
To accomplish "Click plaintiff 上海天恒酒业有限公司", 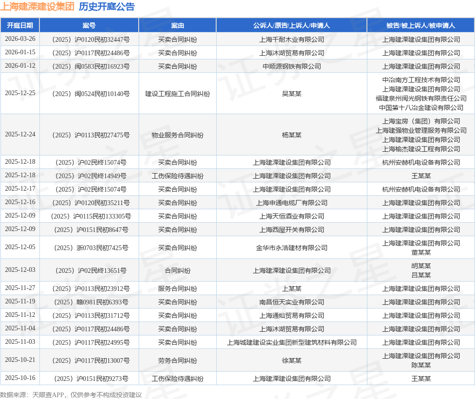I will 291,216.
